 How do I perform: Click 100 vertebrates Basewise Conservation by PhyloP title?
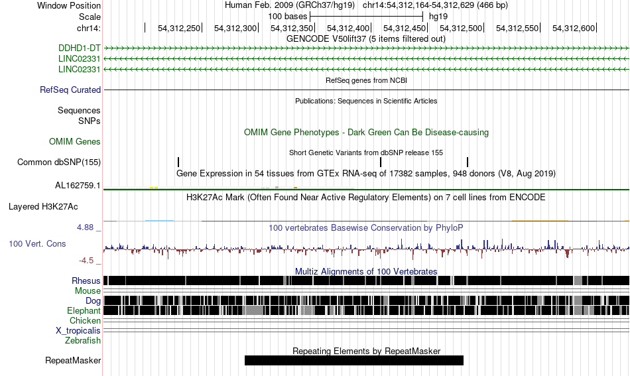pos(366,227)
